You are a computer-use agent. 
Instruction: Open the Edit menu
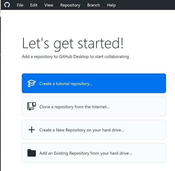tap(34, 5)
